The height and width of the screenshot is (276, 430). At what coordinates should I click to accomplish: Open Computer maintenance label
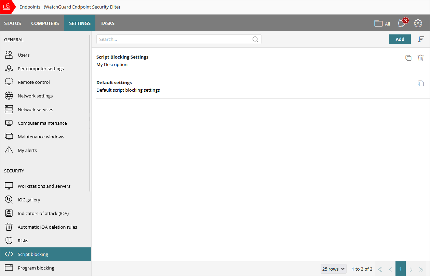[42, 123]
